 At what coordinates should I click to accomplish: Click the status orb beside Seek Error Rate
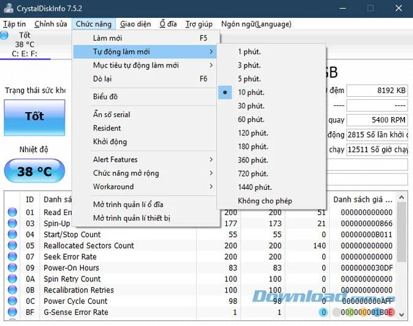click(x=12, y=256)
